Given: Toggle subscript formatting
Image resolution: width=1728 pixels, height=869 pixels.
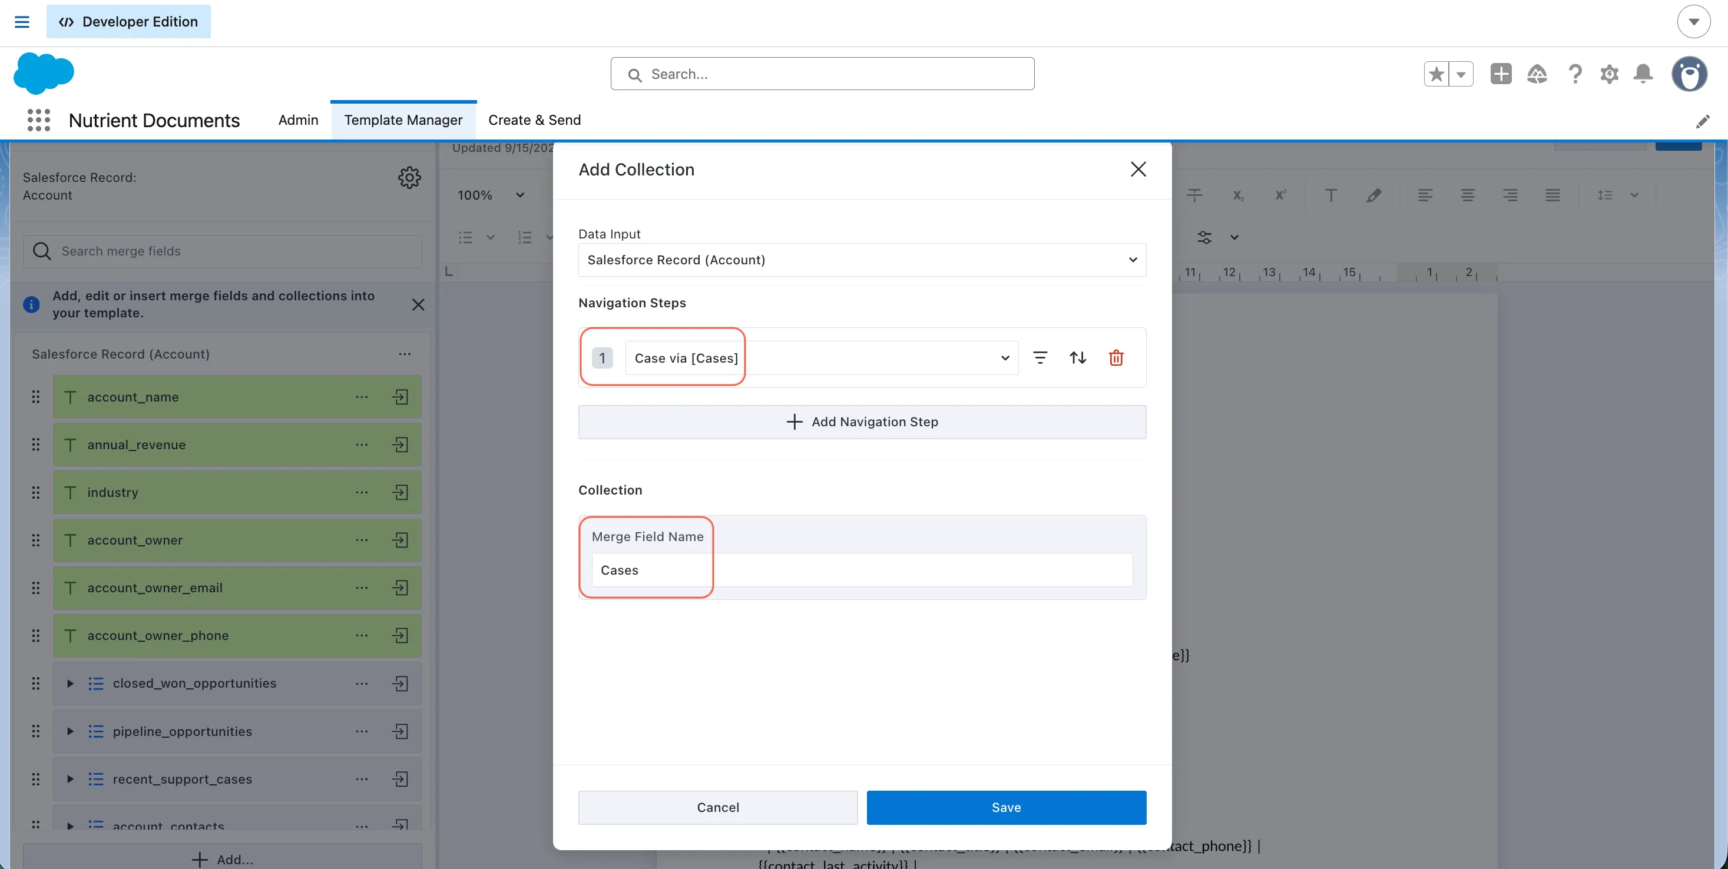Looking at the screenshot, I should pyautogui.click(x=1239, y=195).
